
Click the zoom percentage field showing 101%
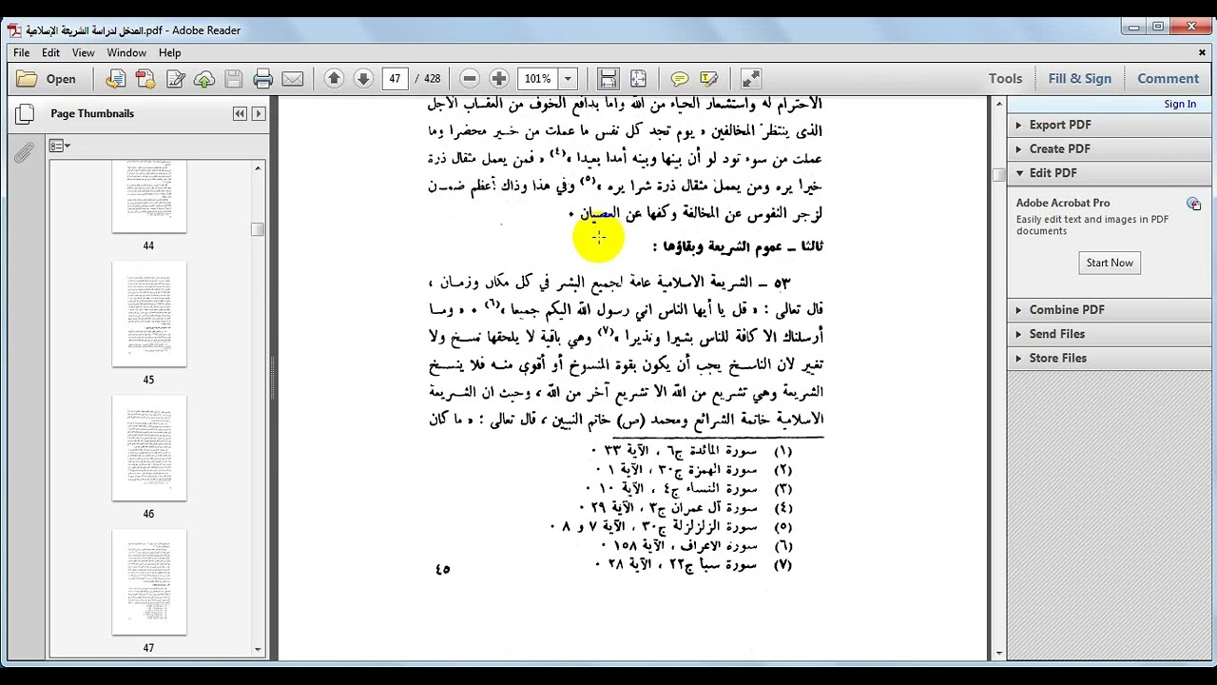(x=538, y=79)
